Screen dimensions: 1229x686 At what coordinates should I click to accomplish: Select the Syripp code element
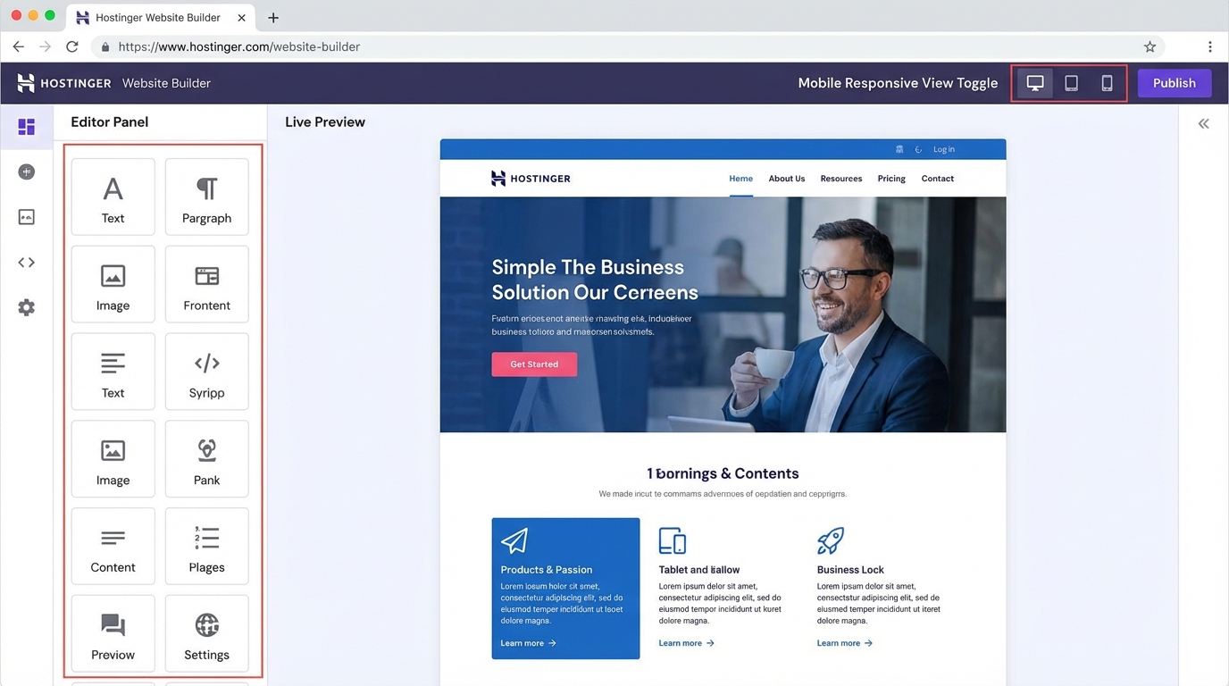click(x=206, y=372)
